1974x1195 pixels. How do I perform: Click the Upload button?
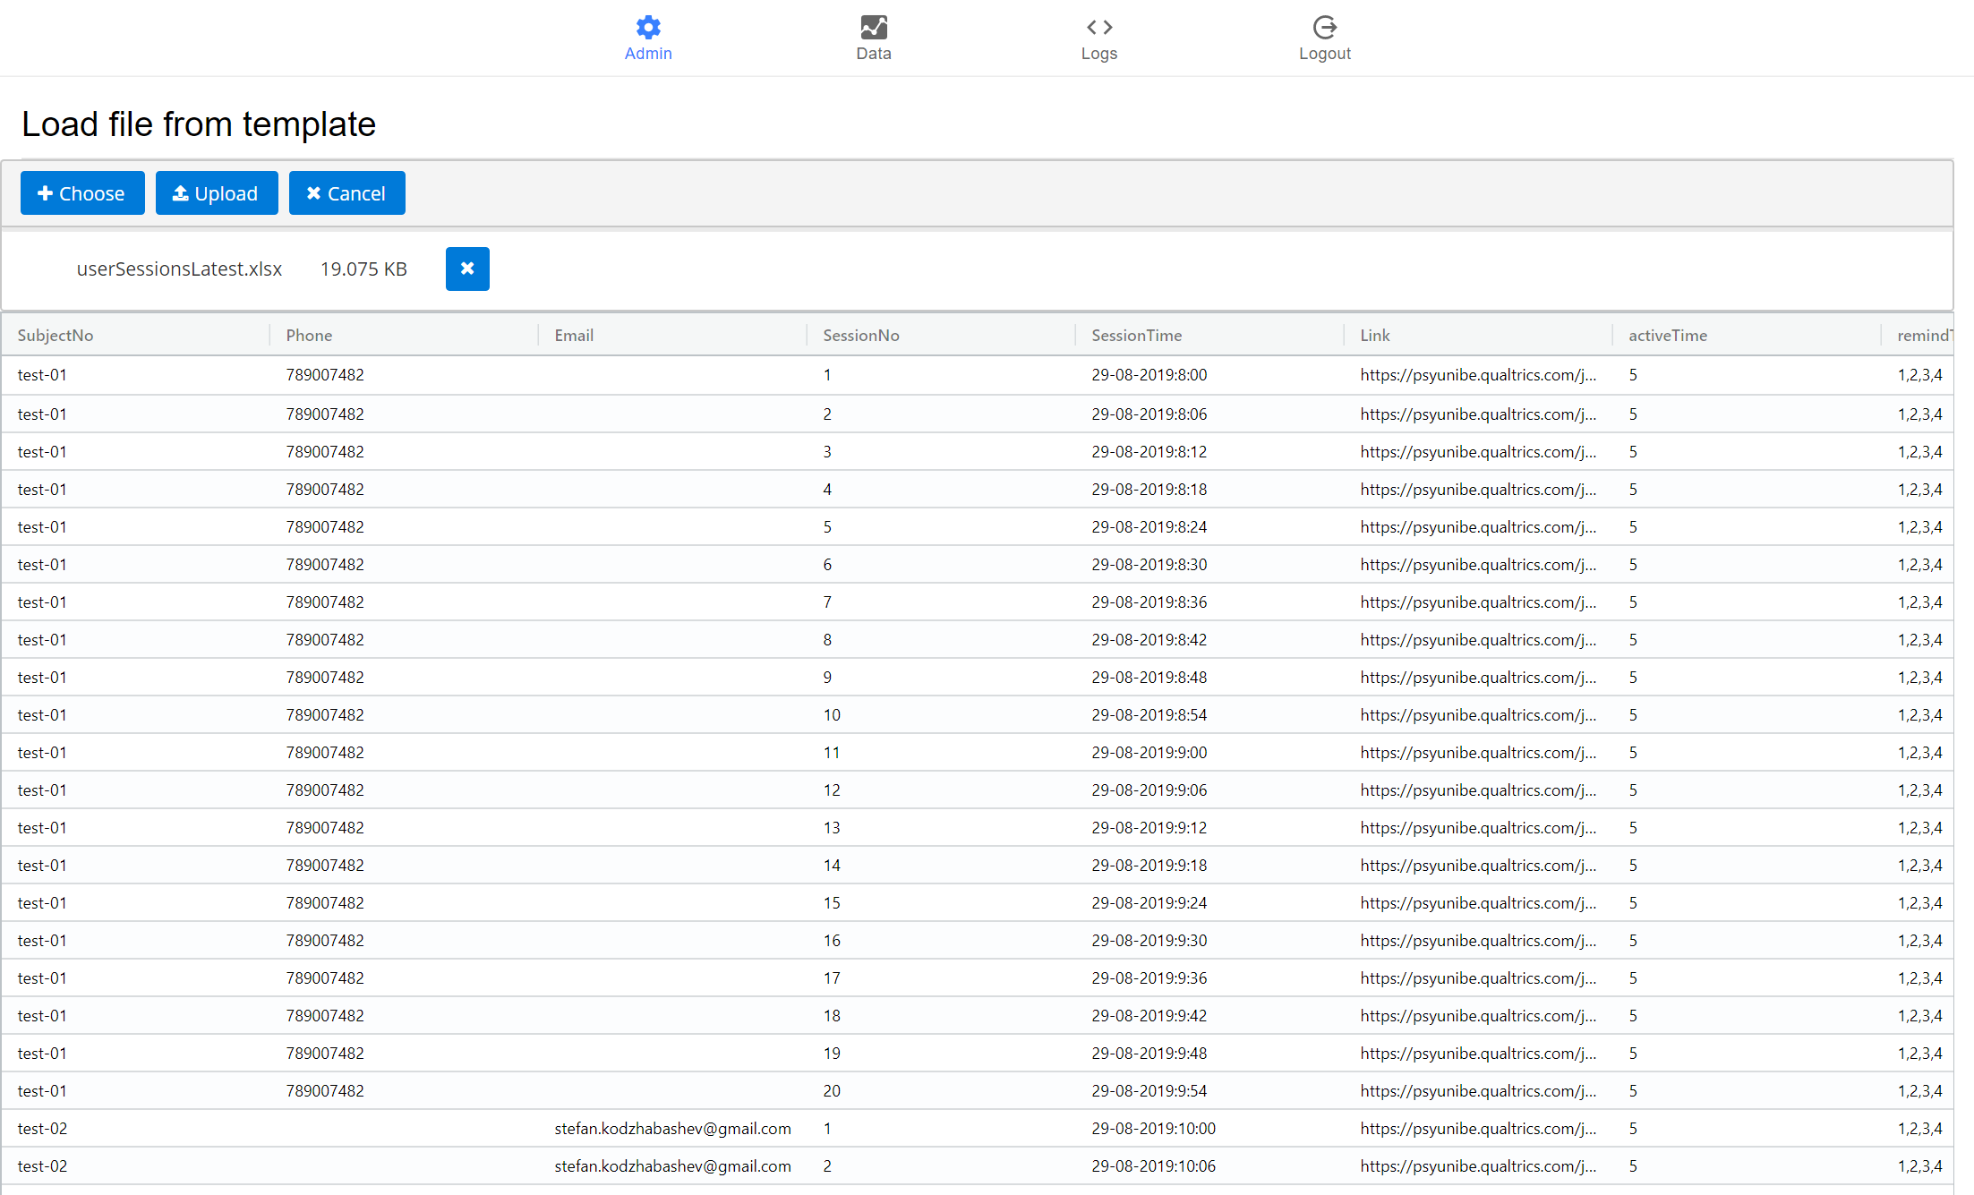pyautogui.click(x=217, y=193)
